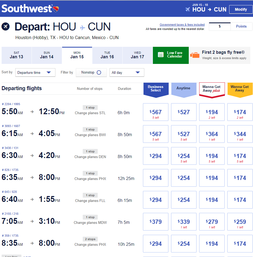Select $567 Business Select fare for 5:50AM flight

coord(156,112)
